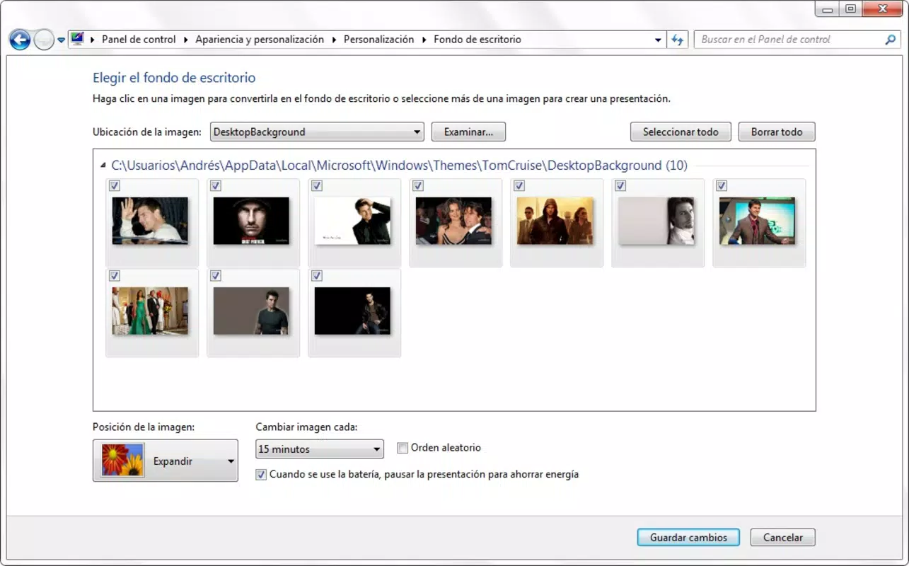This screenshot has height=566, width=909.
Task: Collapse the DesktopBackground folder group triangle
Action: pyautogui.click(x=105, y=166)
